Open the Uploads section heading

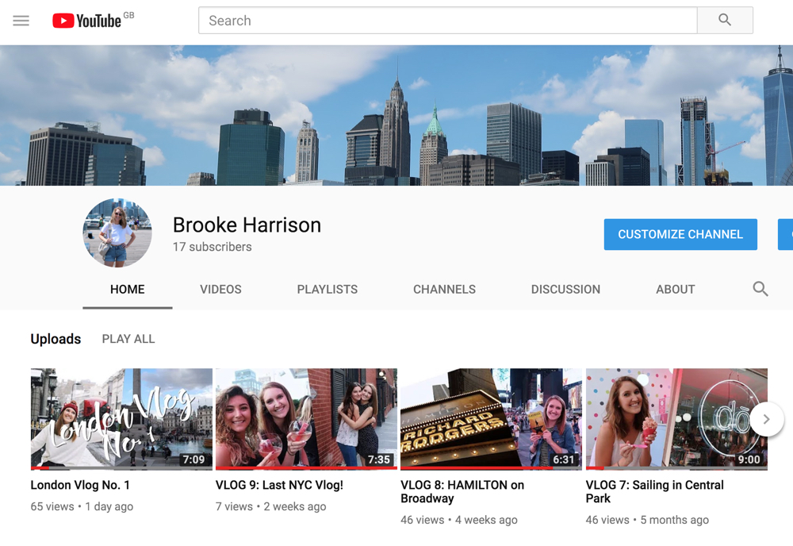click(x=56, y=339)
